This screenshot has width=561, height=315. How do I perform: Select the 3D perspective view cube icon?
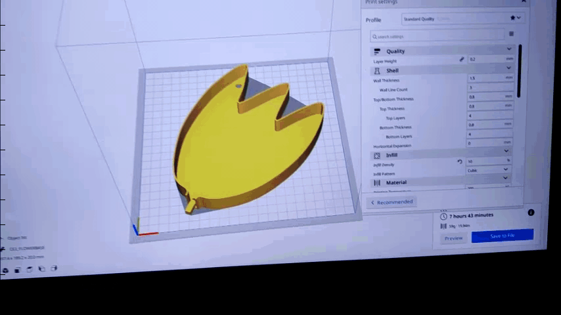(x=5, y=270)
